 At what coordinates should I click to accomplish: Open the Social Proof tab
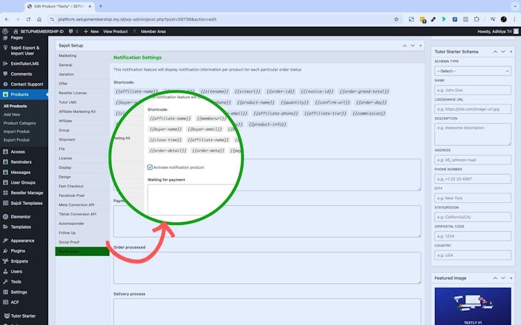click(69, 242)
